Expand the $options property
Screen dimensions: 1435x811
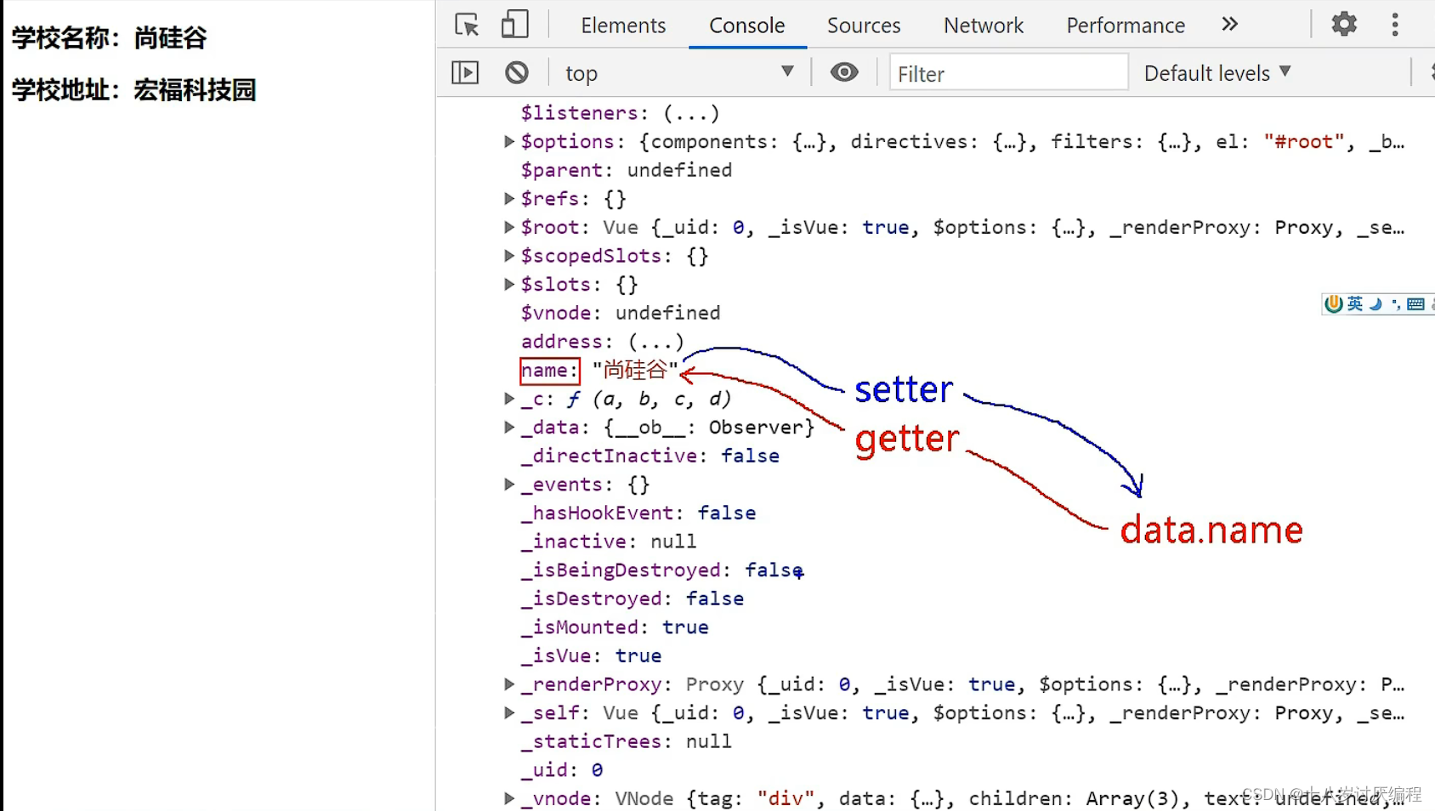508,141
